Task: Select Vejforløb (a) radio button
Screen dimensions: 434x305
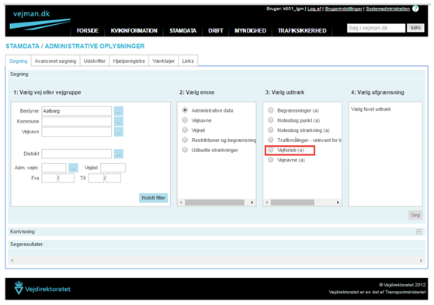Action: click(x=271, y=150)
